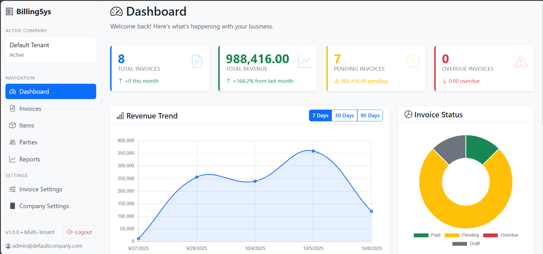Open the Default Tenant company selector

click(x=51, y=50)
